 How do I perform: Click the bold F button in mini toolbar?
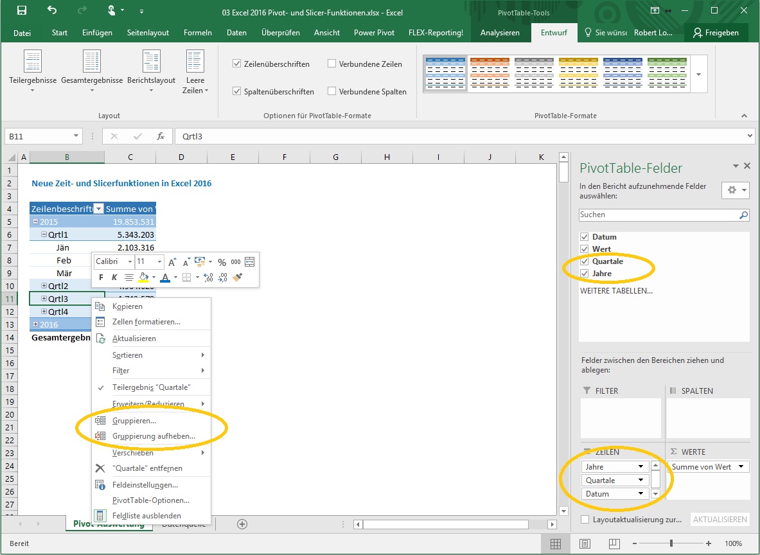coord(102,277)
